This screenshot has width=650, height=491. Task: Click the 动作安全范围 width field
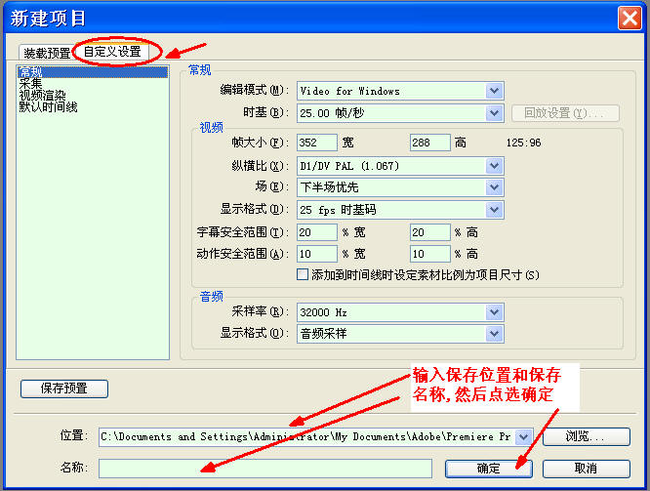(317, 254)
